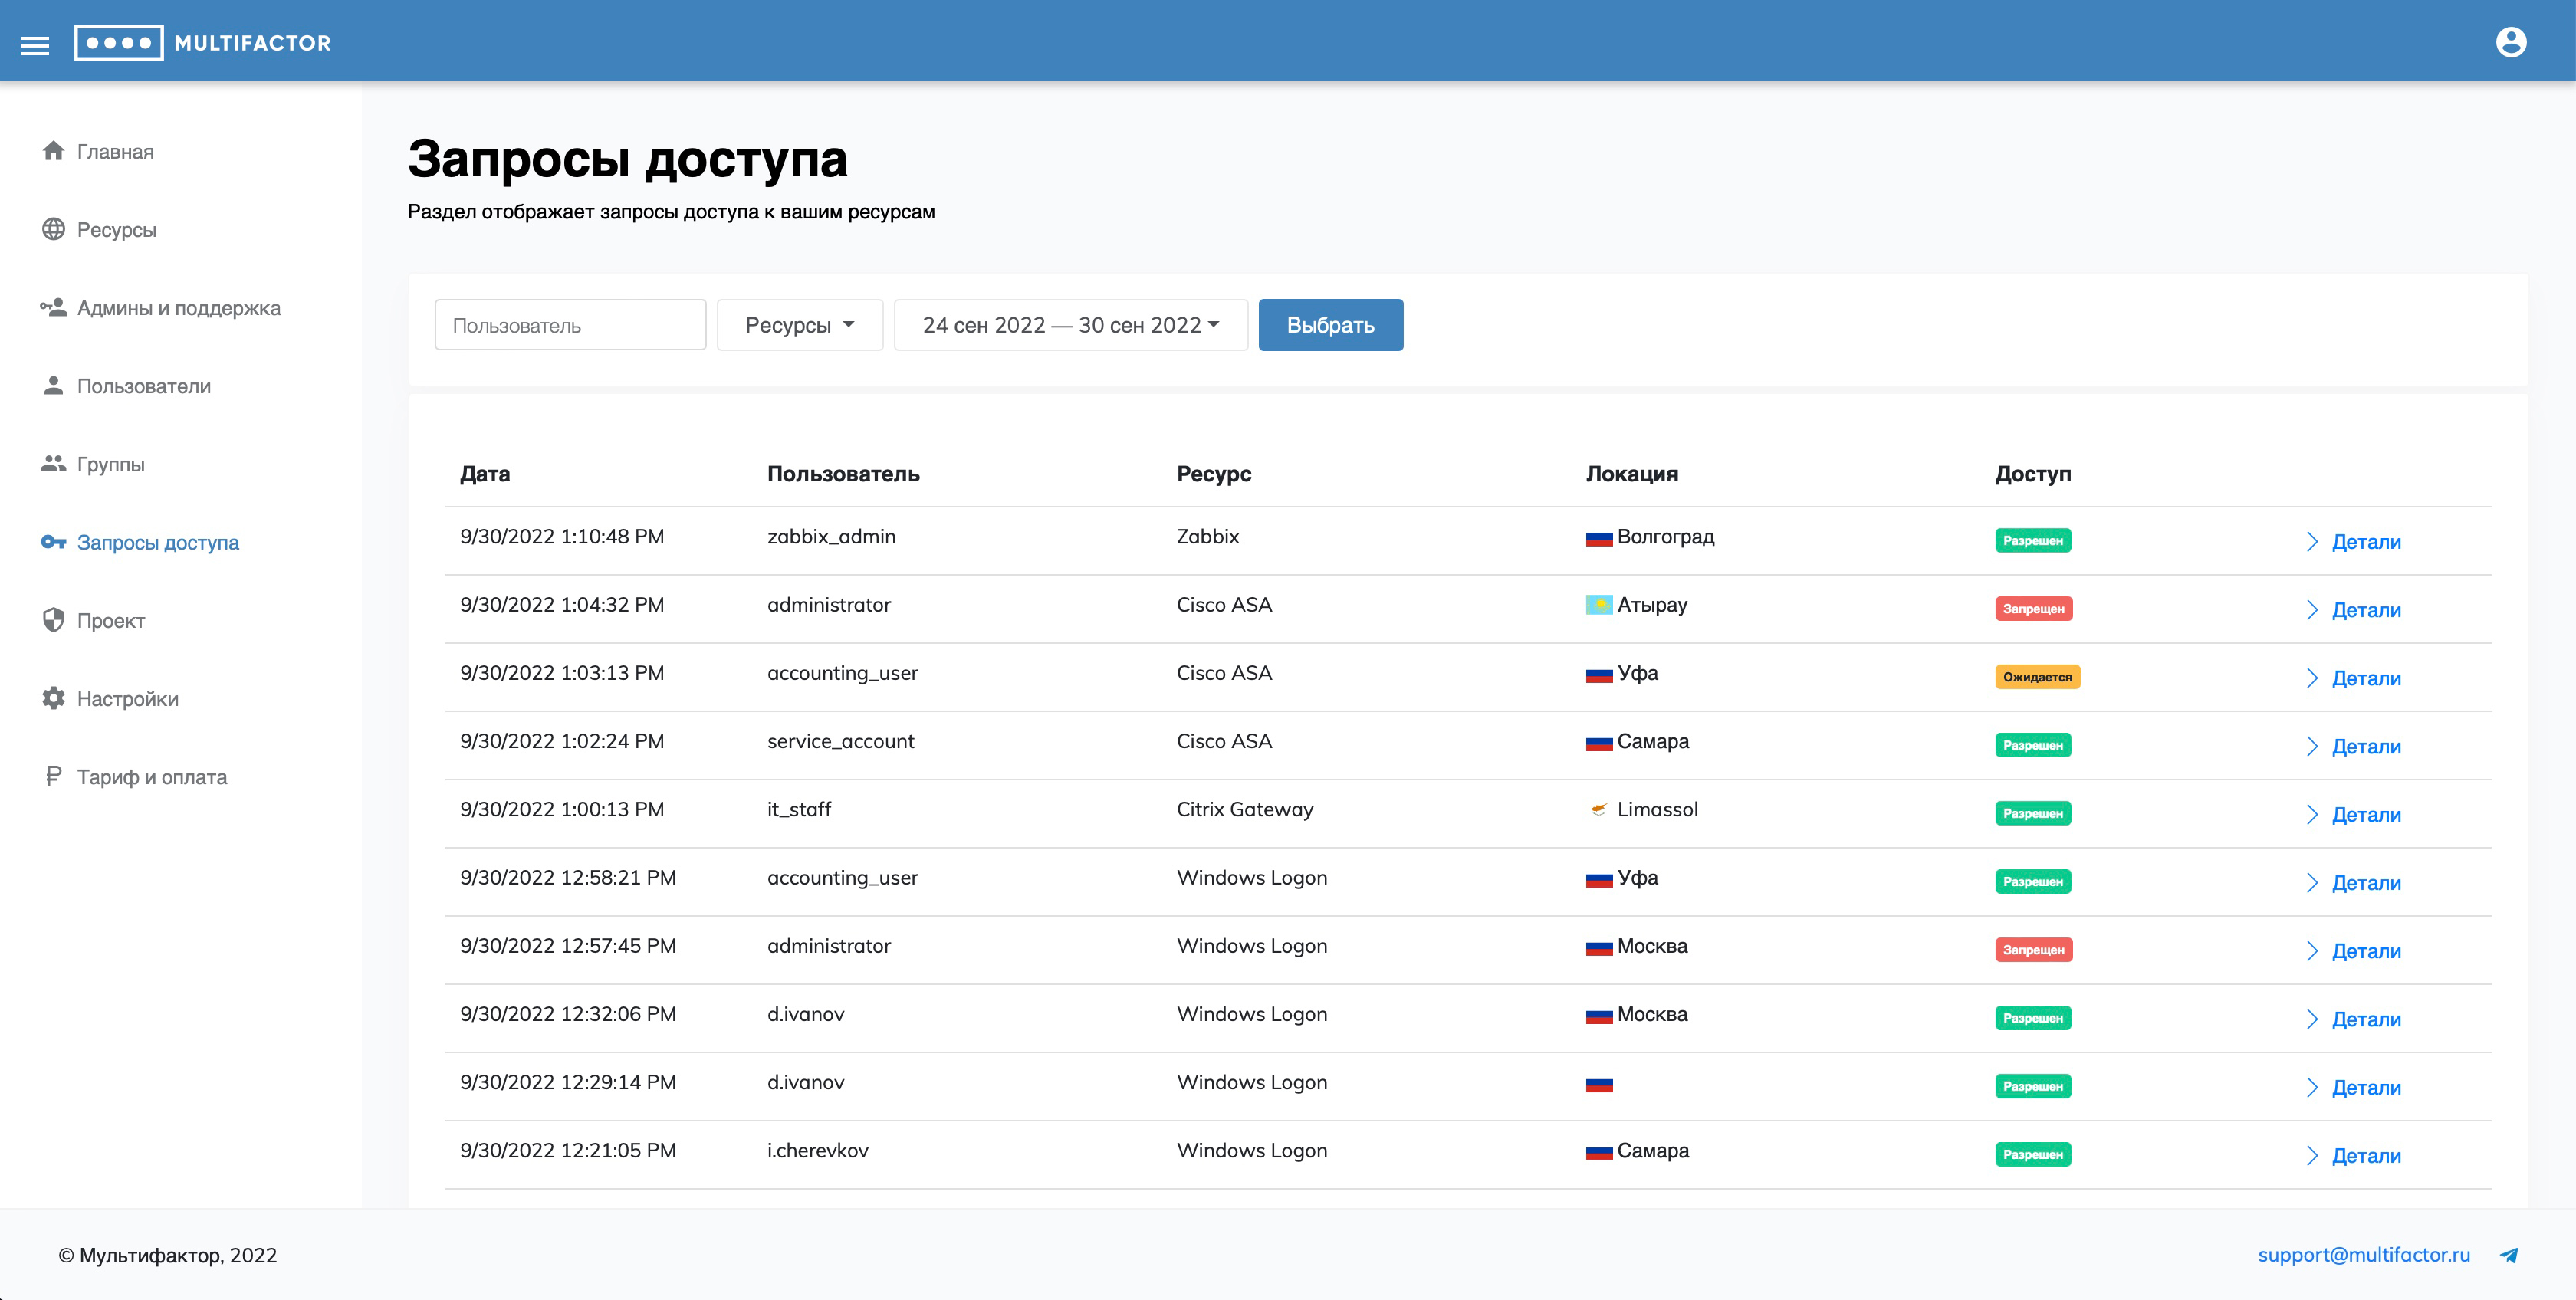The width and height of the screenshot is (2576, 1300).
Task: Focus the Пользователь search field
Action: [570, 325]
